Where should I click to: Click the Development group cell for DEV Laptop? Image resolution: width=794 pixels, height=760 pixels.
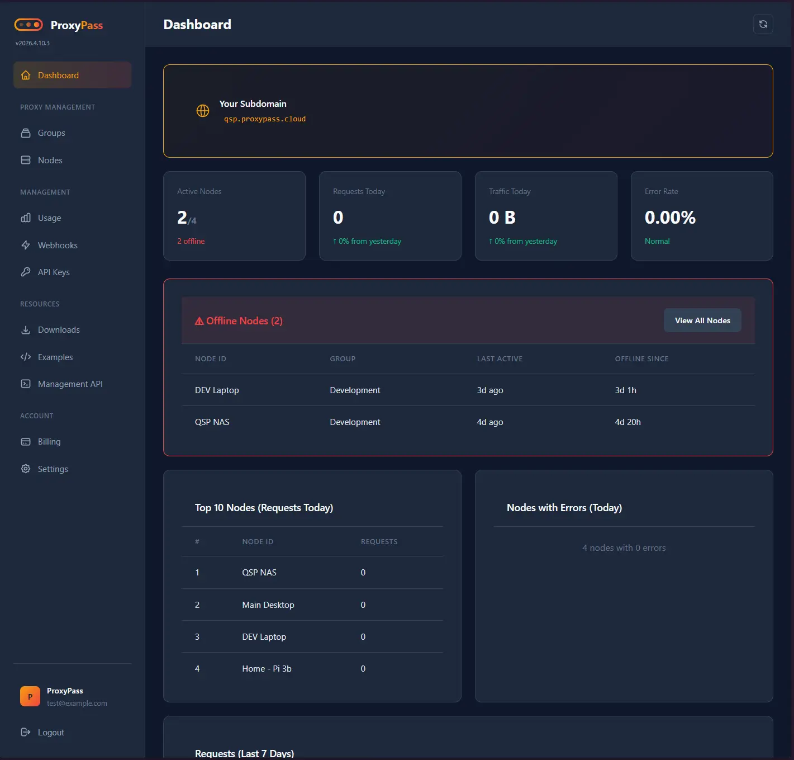click(x=355, y=390)
